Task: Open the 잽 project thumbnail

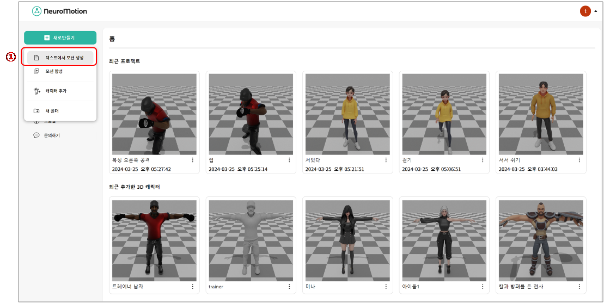Action: (251, 114)
